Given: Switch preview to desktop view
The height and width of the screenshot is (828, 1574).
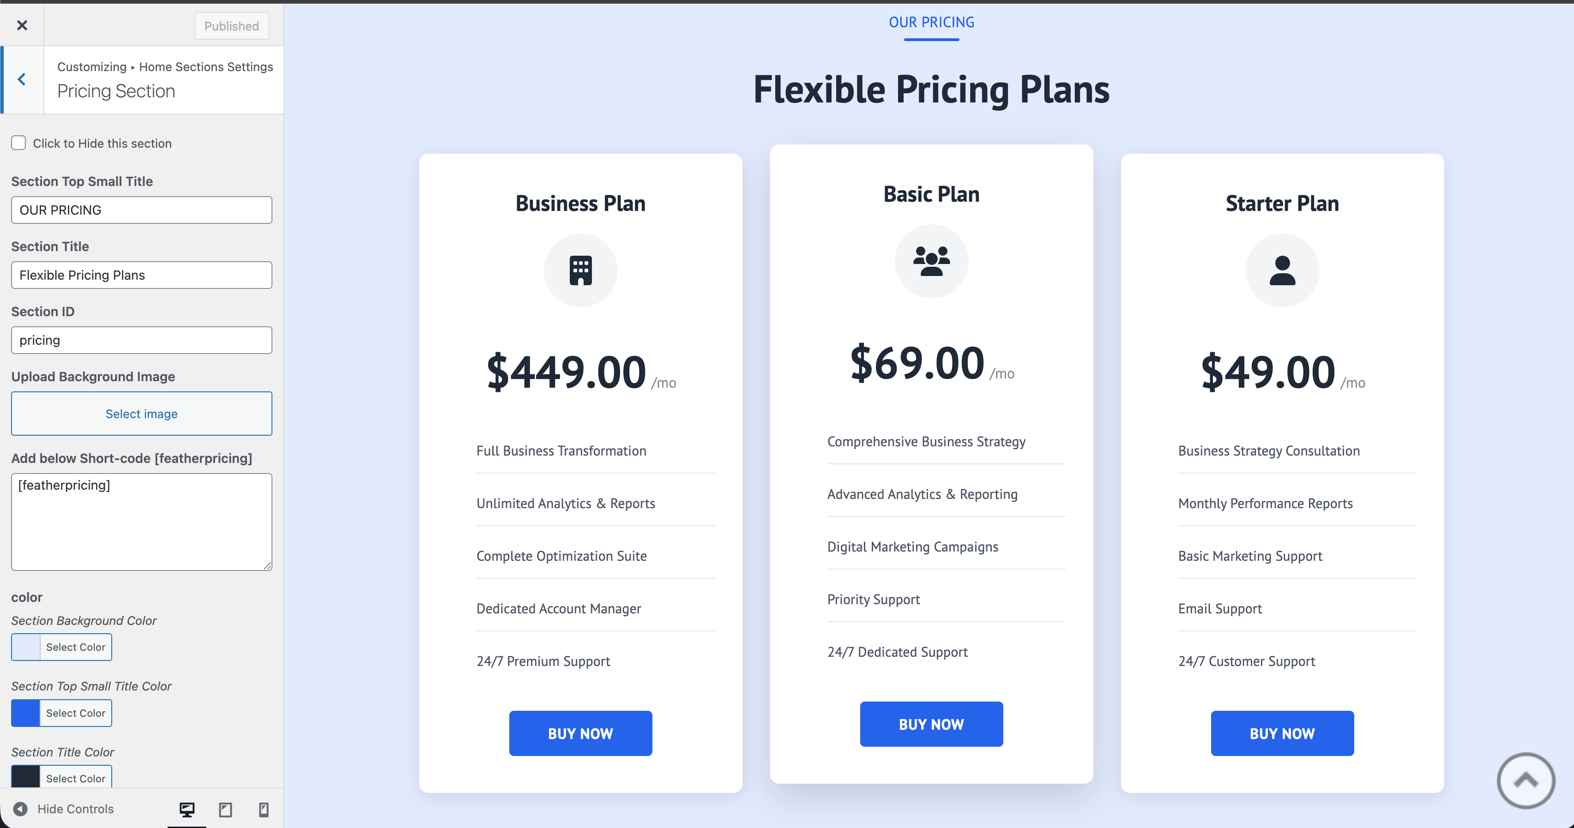Looking at the screenshot, I should click(x=187, y=809).
